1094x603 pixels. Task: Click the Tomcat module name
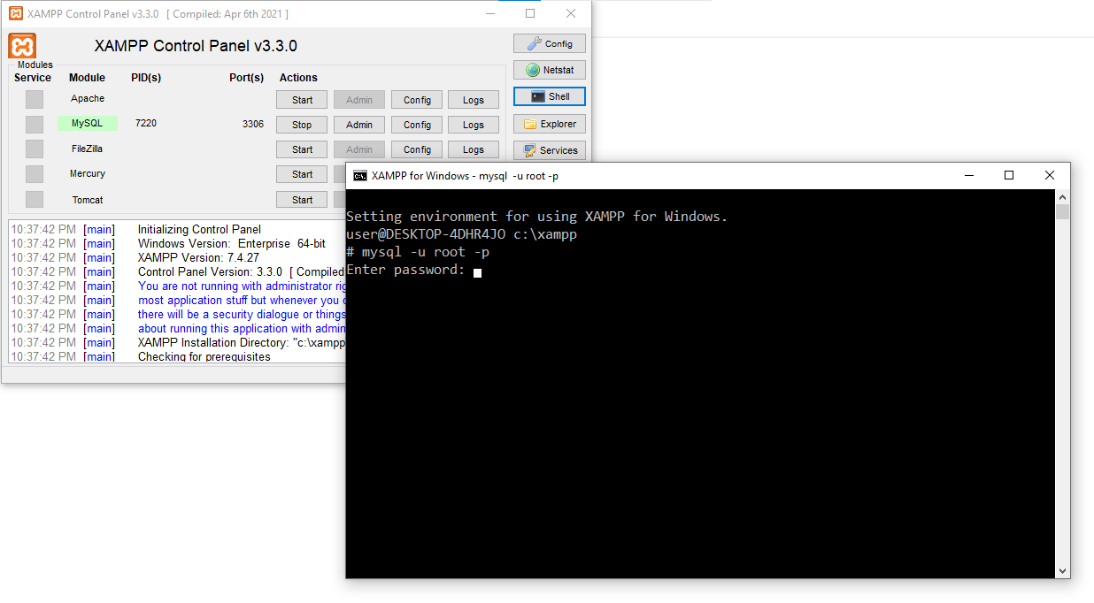click(88, 200)
